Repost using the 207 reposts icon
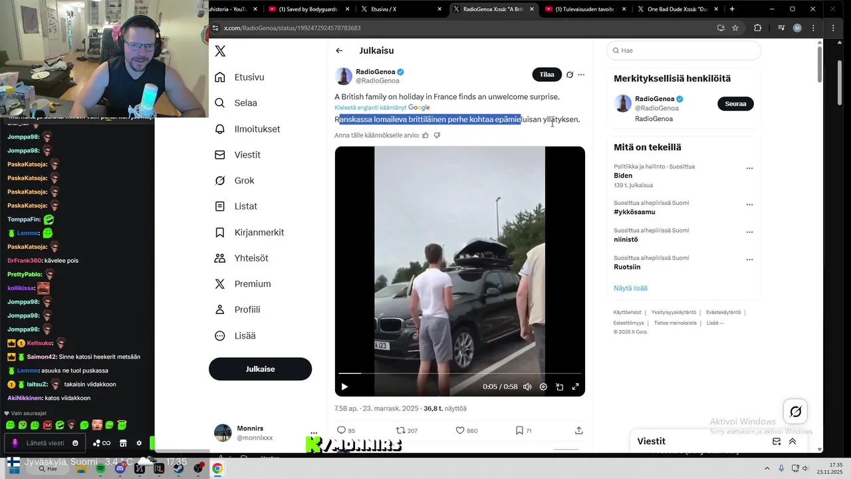851x479 pixels. tap(400, 430)
